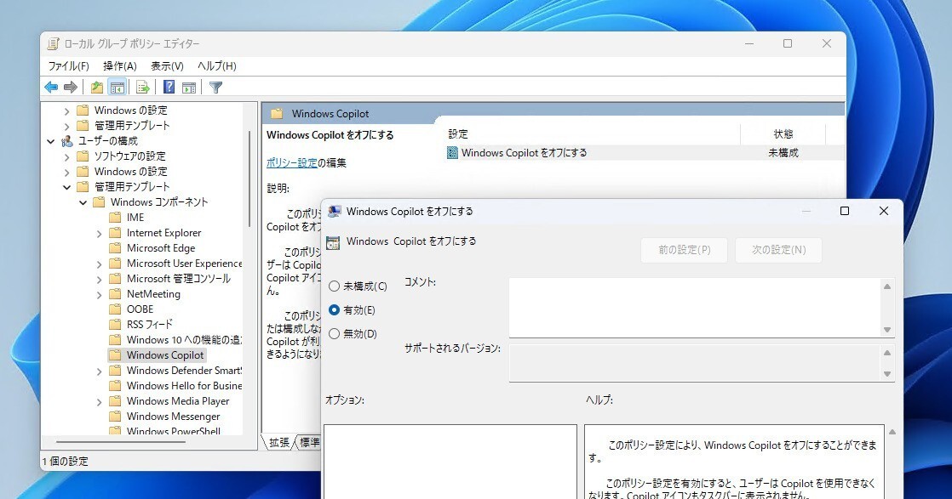
Task: Click the 次の設定 button
Action: click(x=777, y=250)
